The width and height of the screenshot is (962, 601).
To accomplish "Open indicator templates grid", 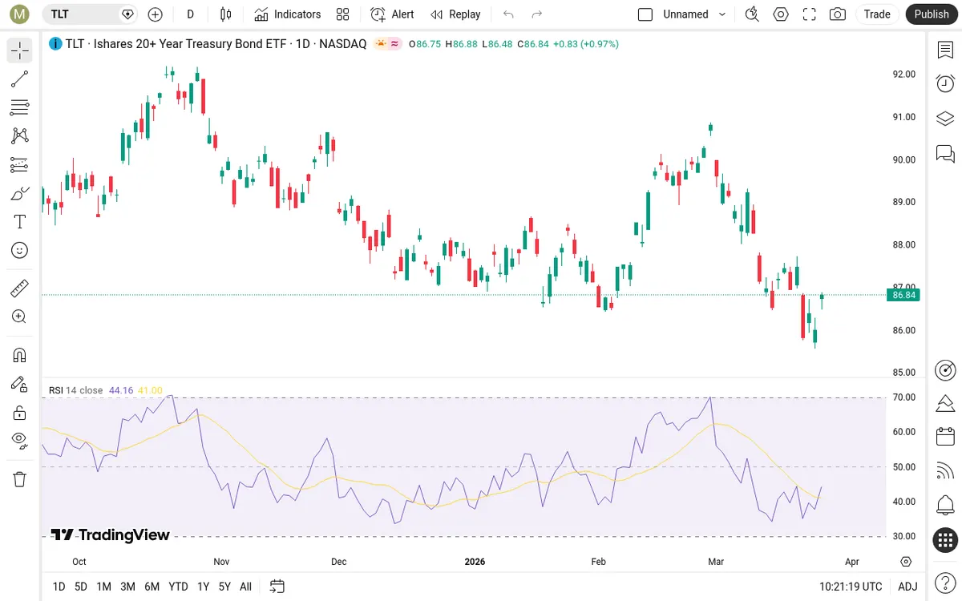I will [343, 14].
